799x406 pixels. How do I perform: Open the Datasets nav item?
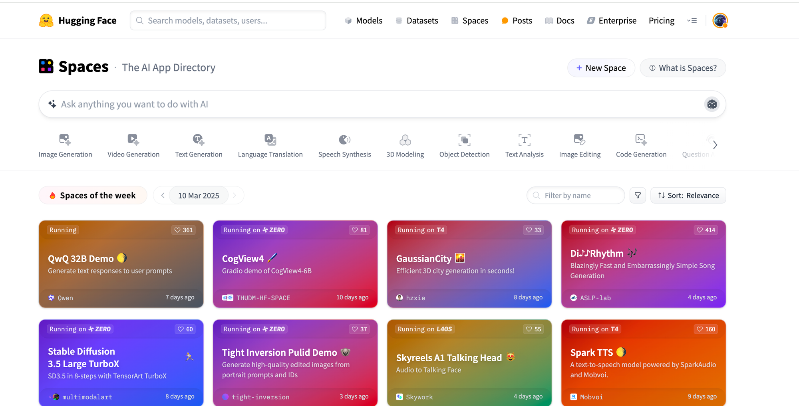[x=417, y=20]
